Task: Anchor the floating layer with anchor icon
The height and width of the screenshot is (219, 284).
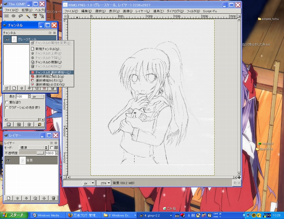Action: 44,198
